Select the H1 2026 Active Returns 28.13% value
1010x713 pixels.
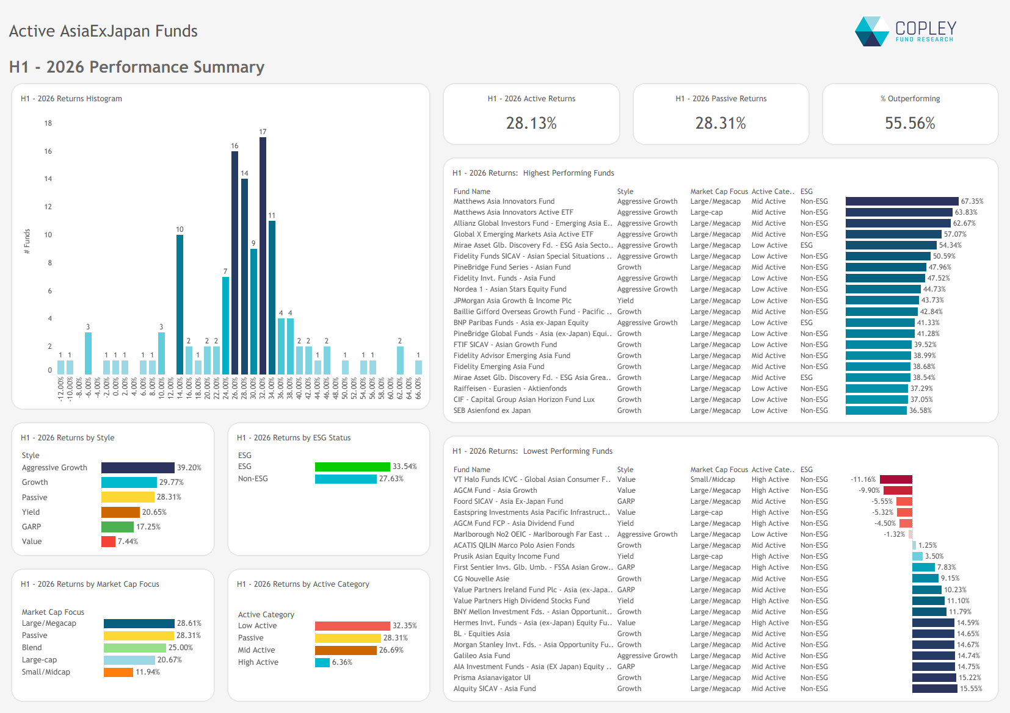click(x=531, y=123)
